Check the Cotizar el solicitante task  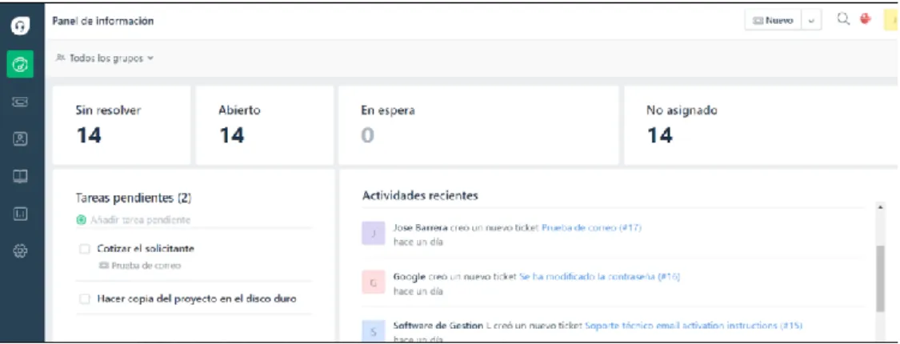click(85, 250)
